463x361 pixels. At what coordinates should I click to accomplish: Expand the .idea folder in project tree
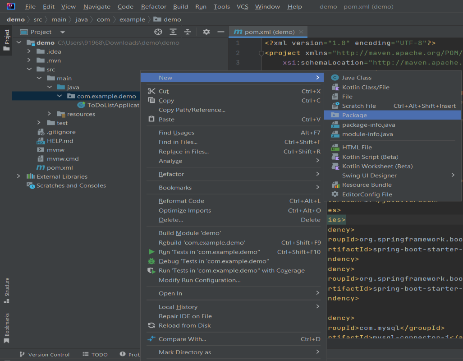(29, 51)
